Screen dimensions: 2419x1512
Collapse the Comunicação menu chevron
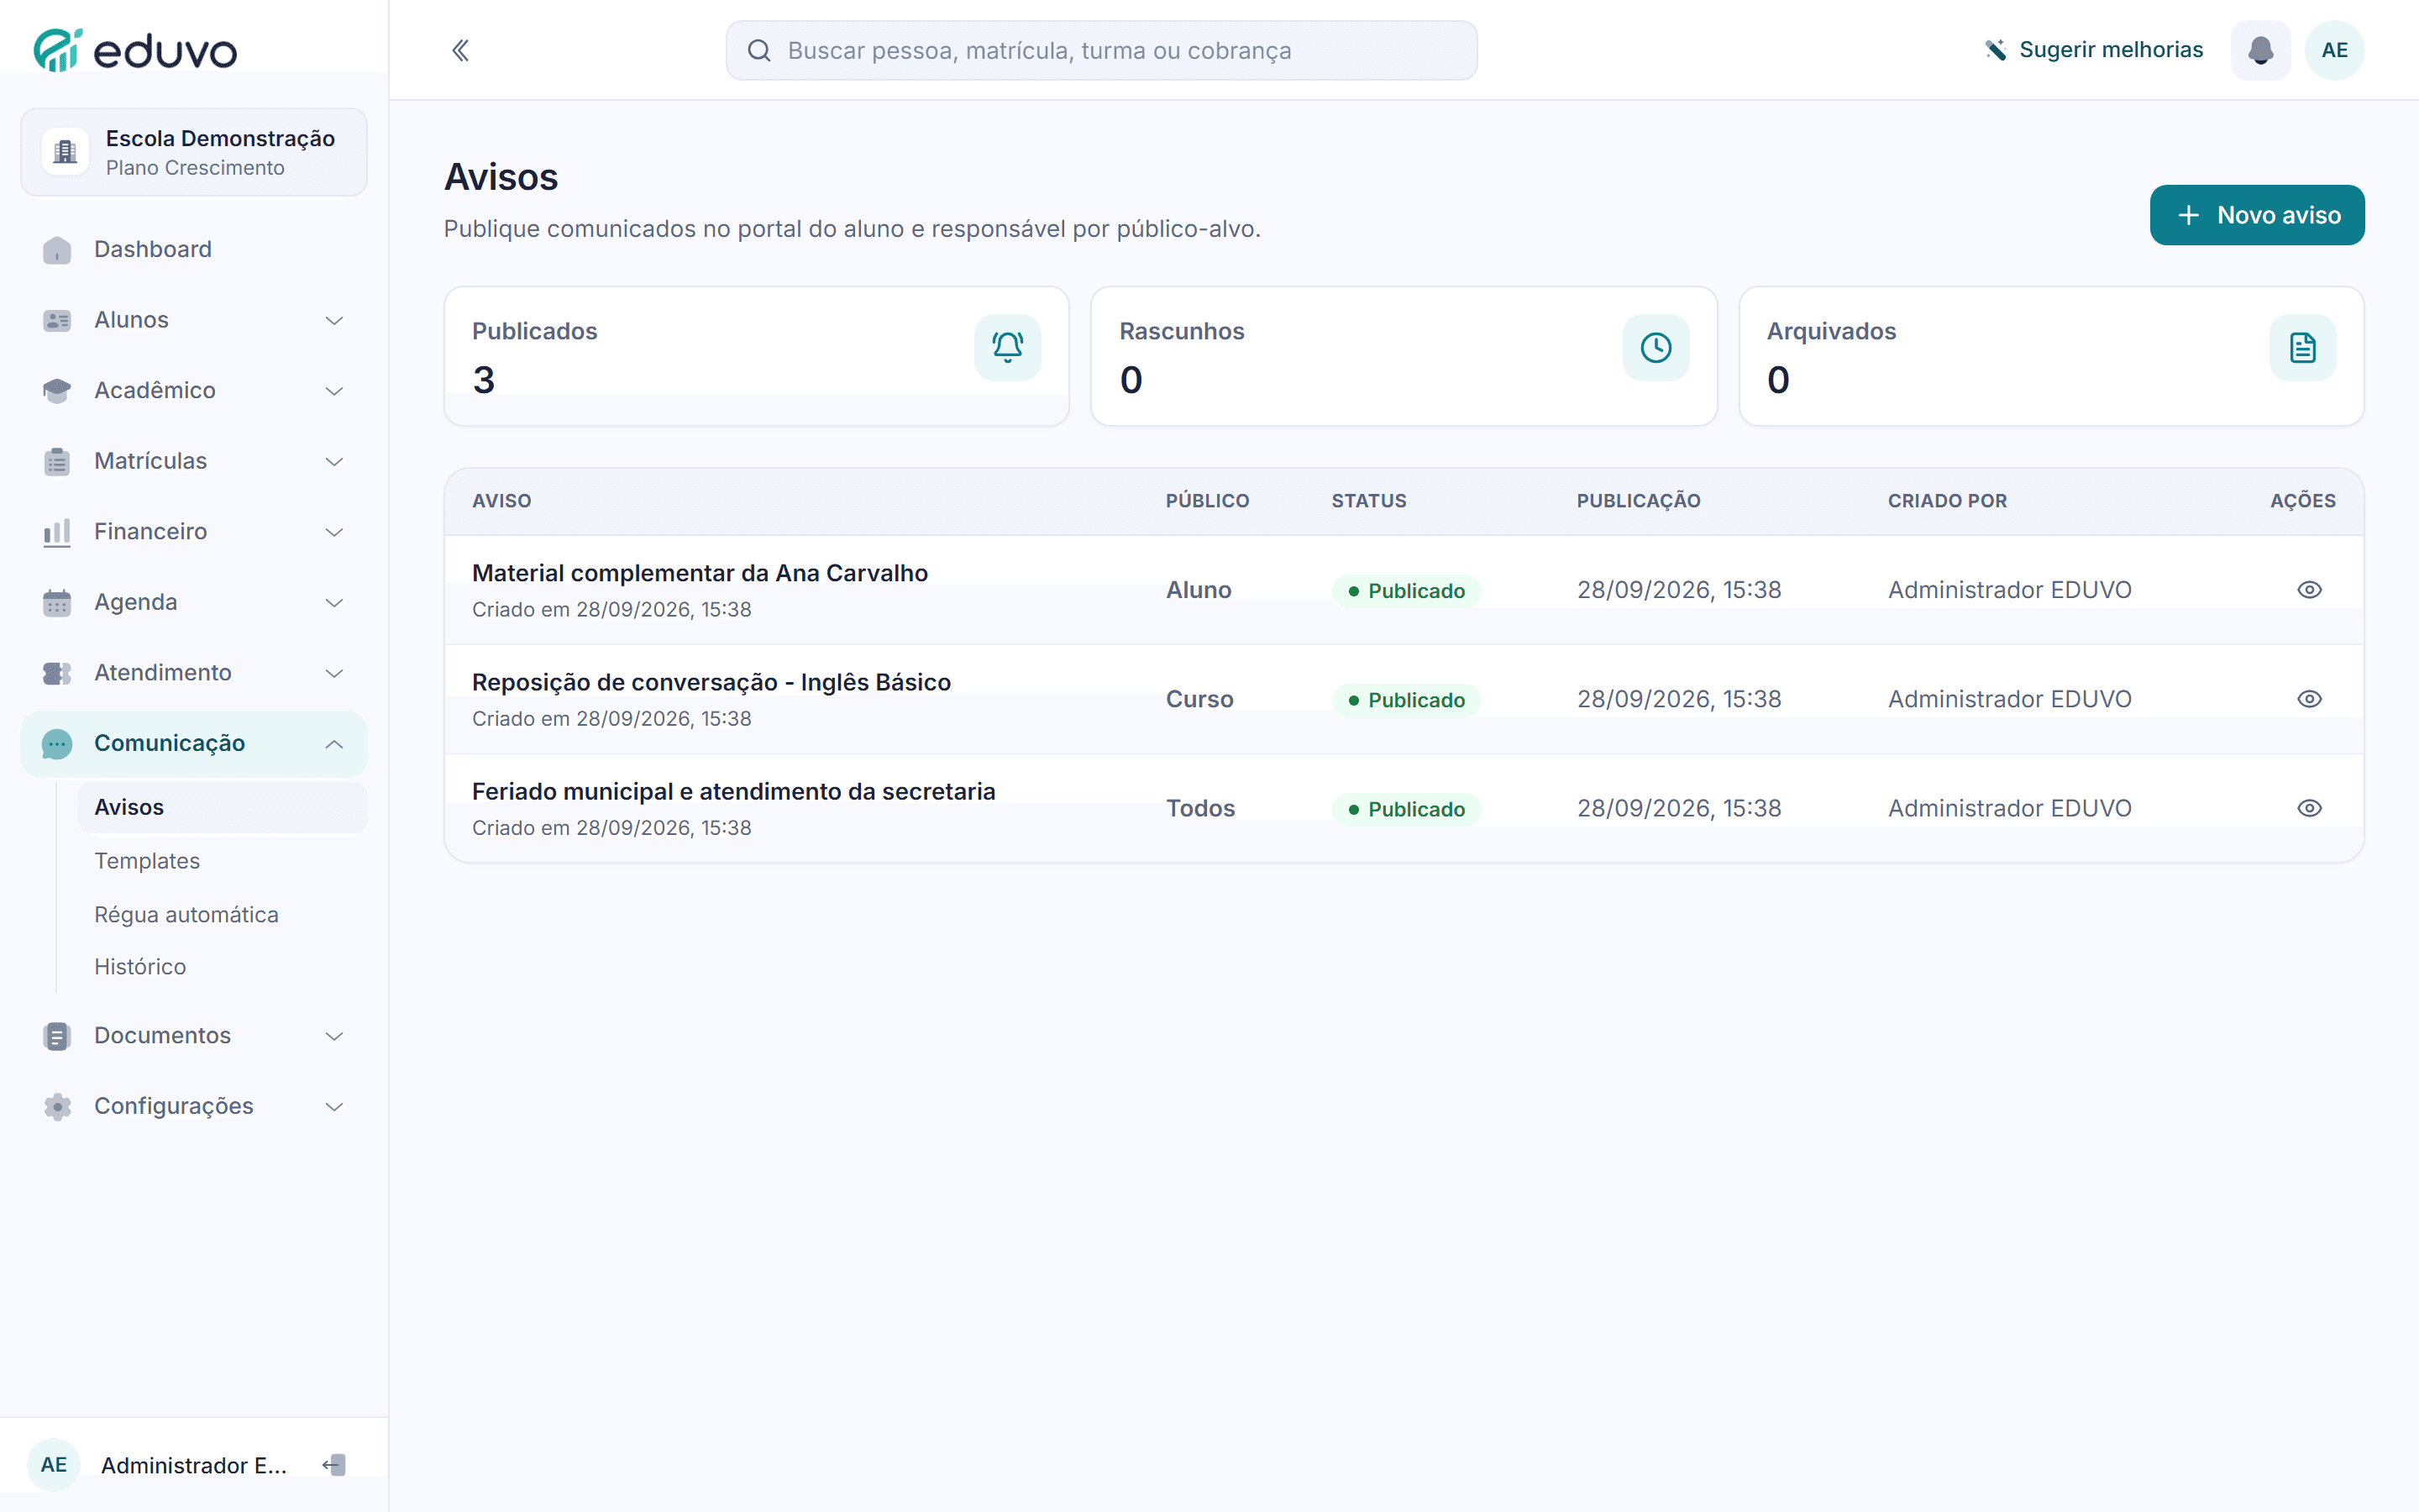click(x=333, y=743)
